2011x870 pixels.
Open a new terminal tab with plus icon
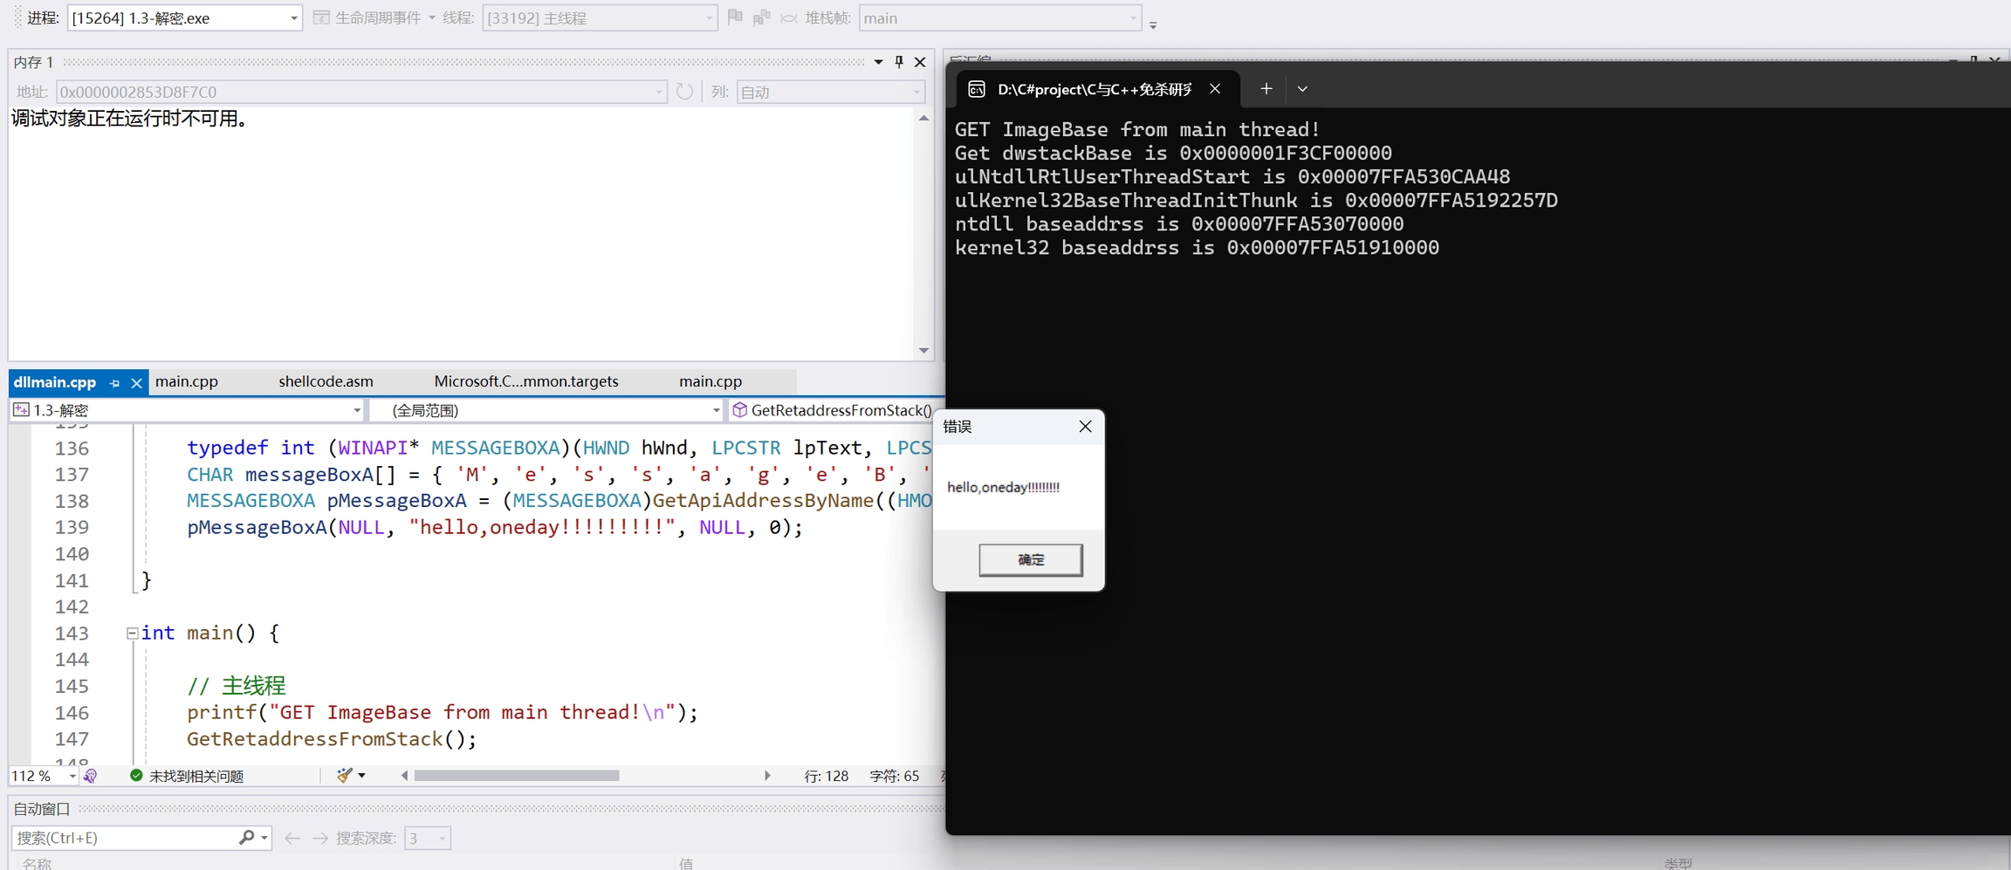1266,89
